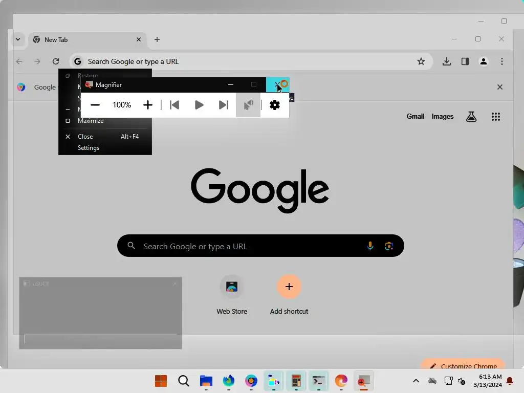Choose Close Alt+F4 from the context menu
The width and height of the screenshot is (524, 393).
(x=105, y=136)
